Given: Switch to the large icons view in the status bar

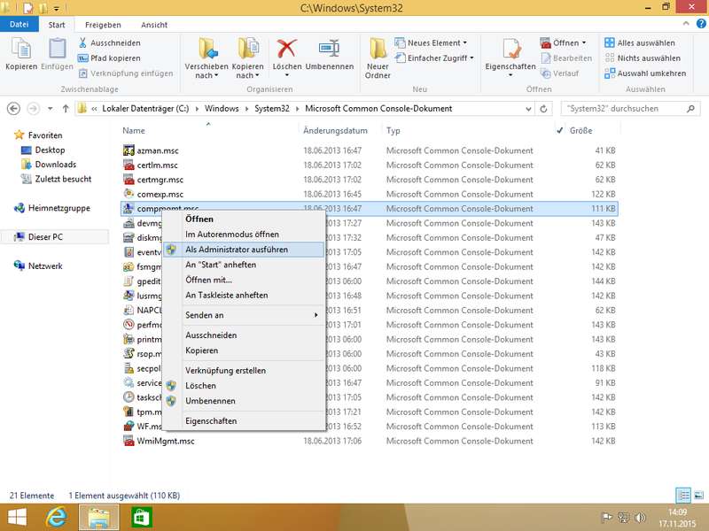Looking at the screenshot, I should pyautogui.click(x=697, y=496).
